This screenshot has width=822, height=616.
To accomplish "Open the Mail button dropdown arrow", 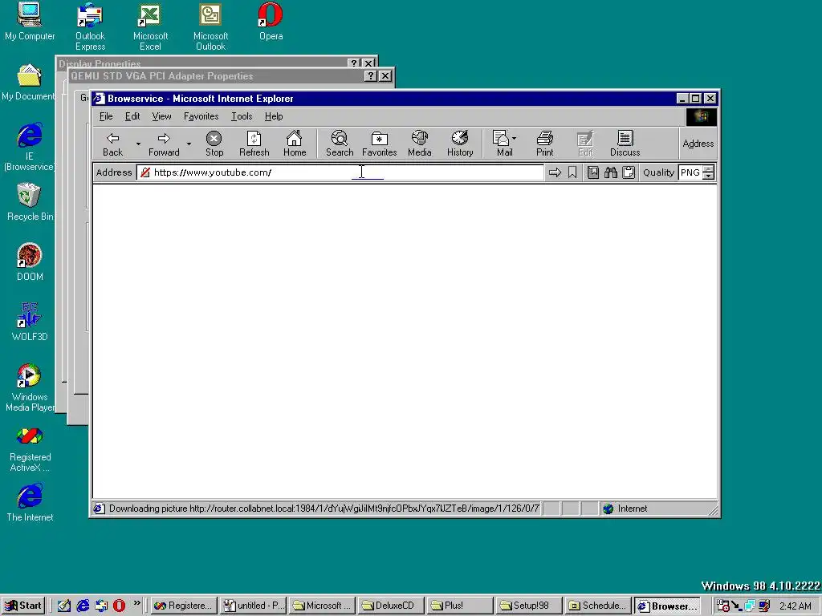I will [x=514, y=138].
